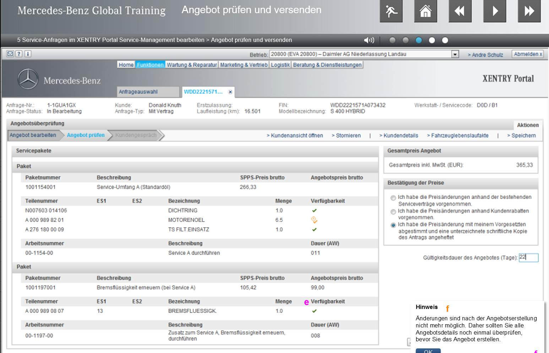Select radio for Vorgesetzten-approved price change
Image resolution: width=549 pixels, height=353 pixels.
pos(393,226)
